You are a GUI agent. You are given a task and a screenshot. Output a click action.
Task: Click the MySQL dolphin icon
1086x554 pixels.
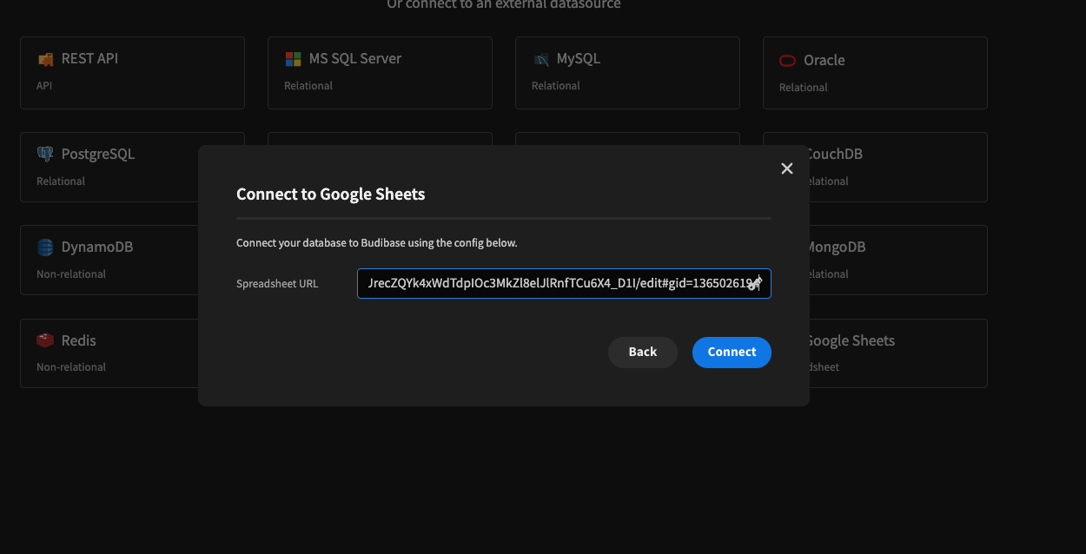540,59
